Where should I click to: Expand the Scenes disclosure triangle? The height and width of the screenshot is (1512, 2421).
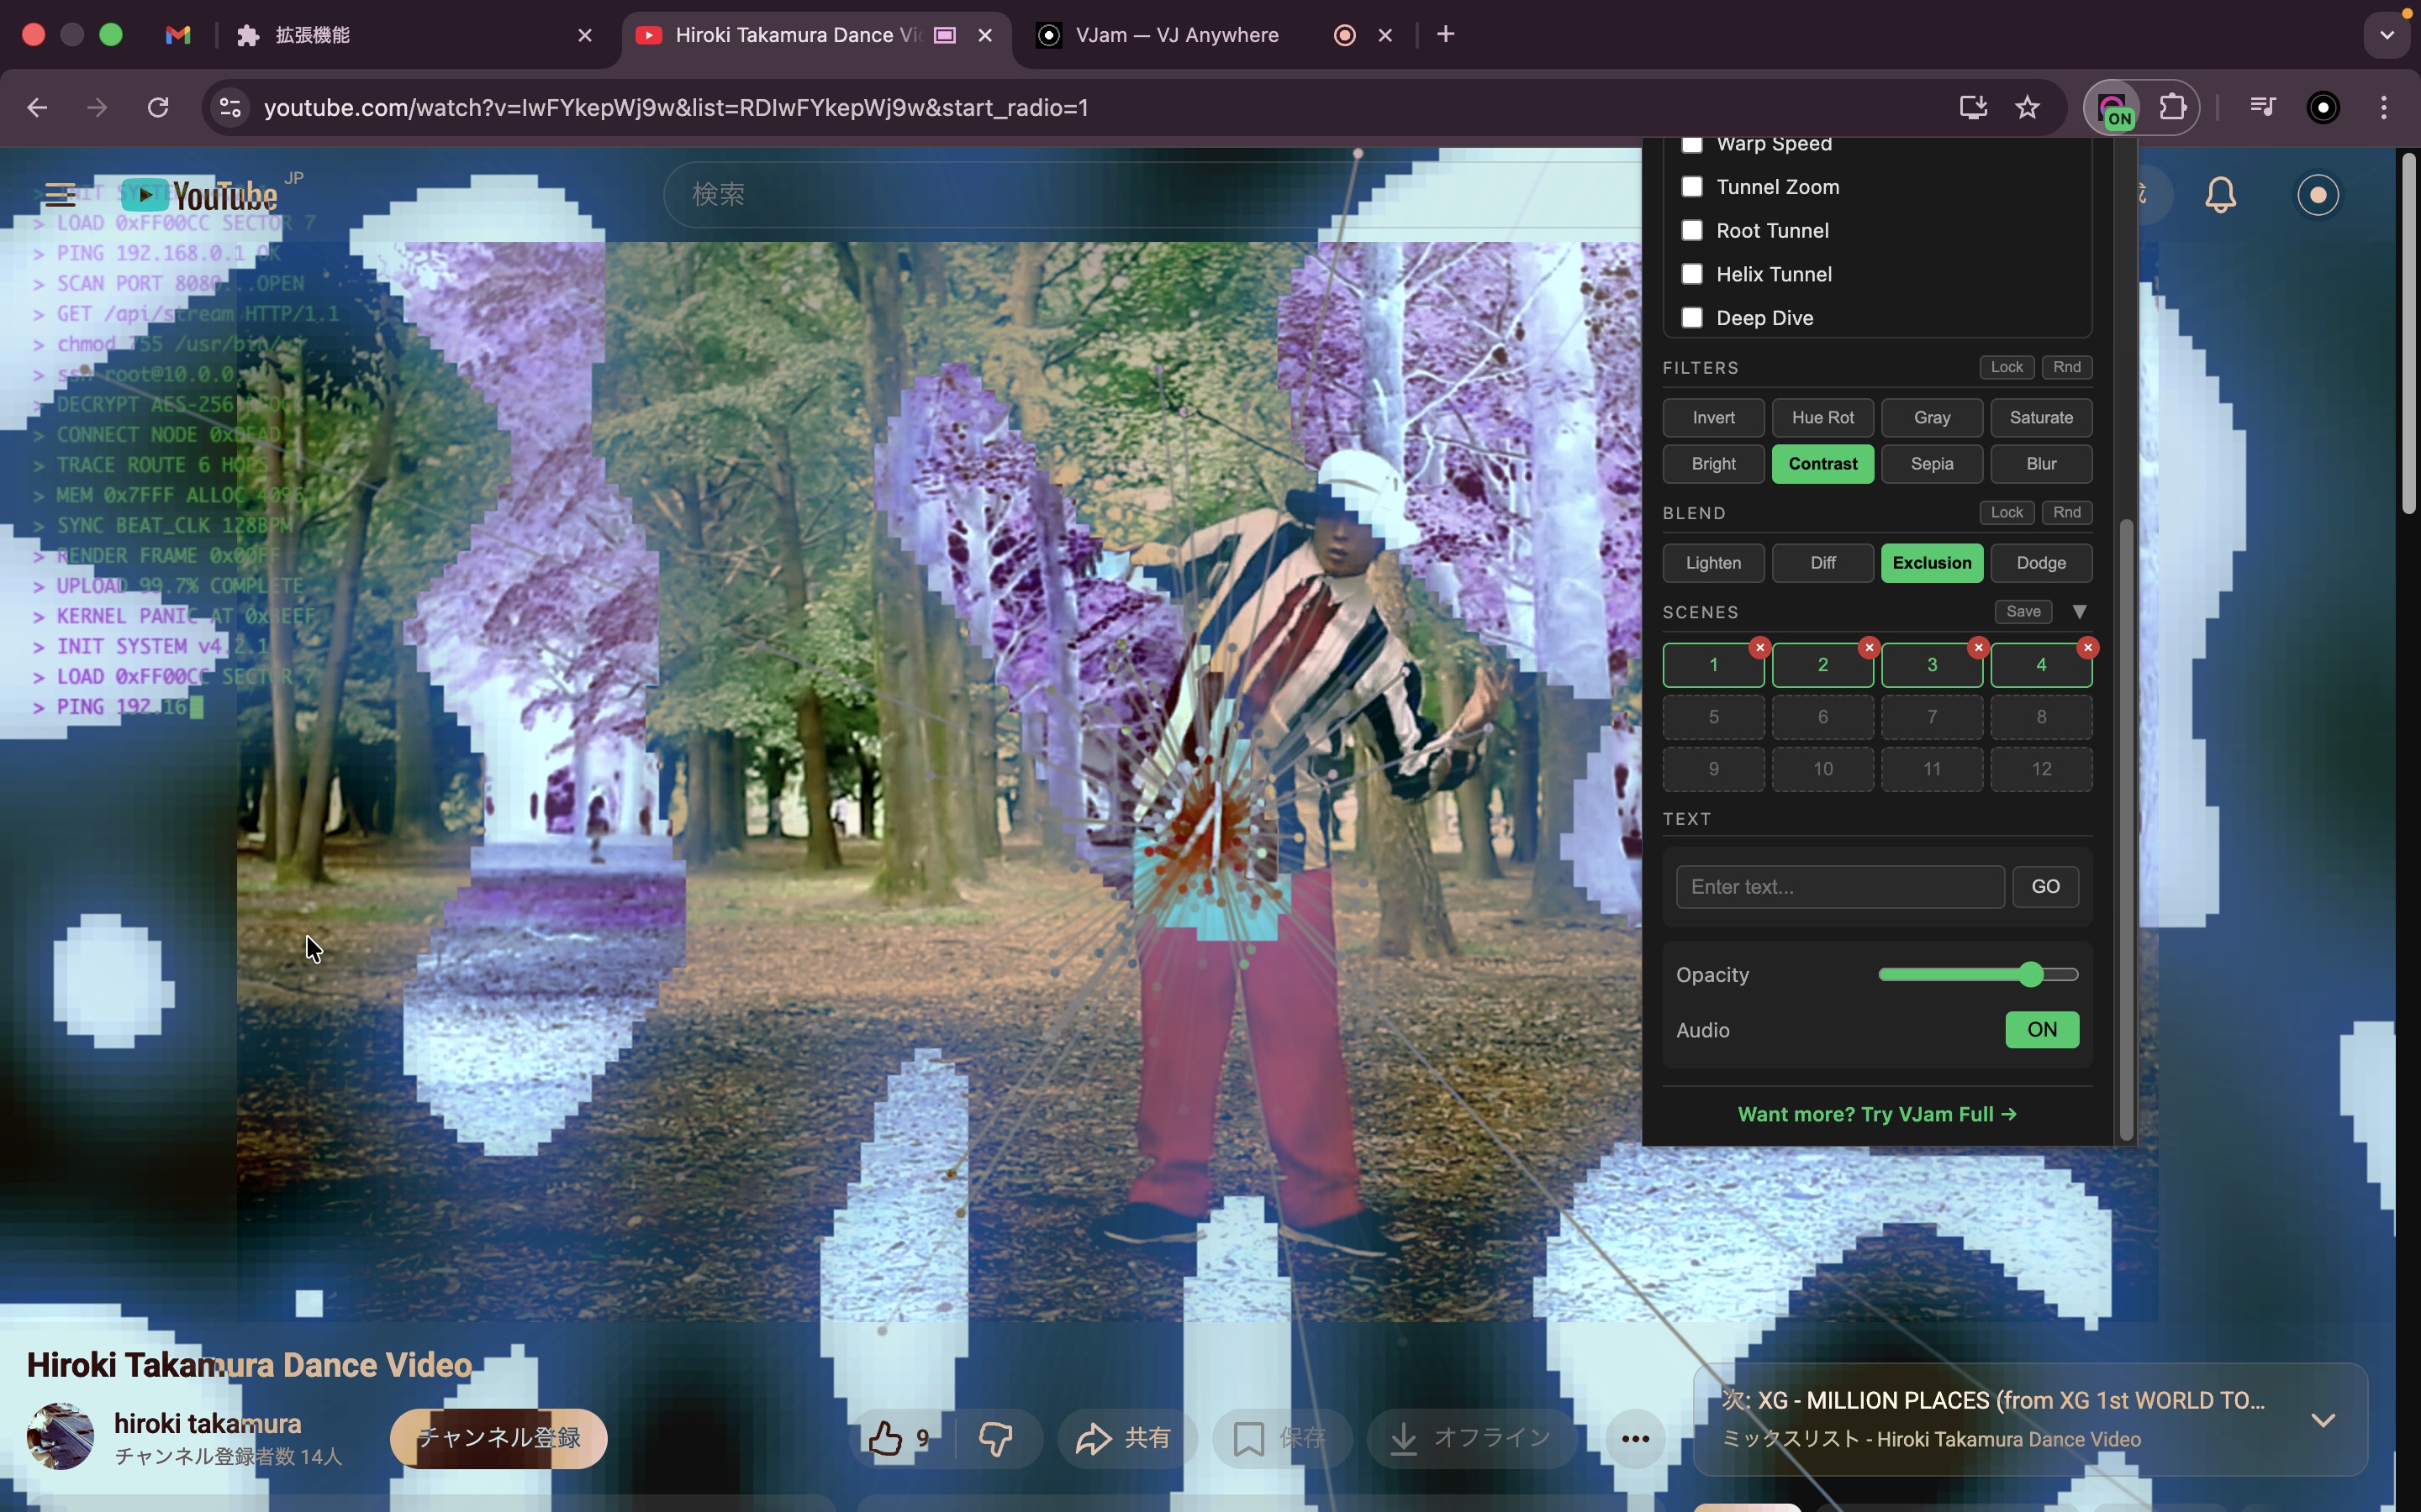pyautogui.click(x=2079, y=612)
